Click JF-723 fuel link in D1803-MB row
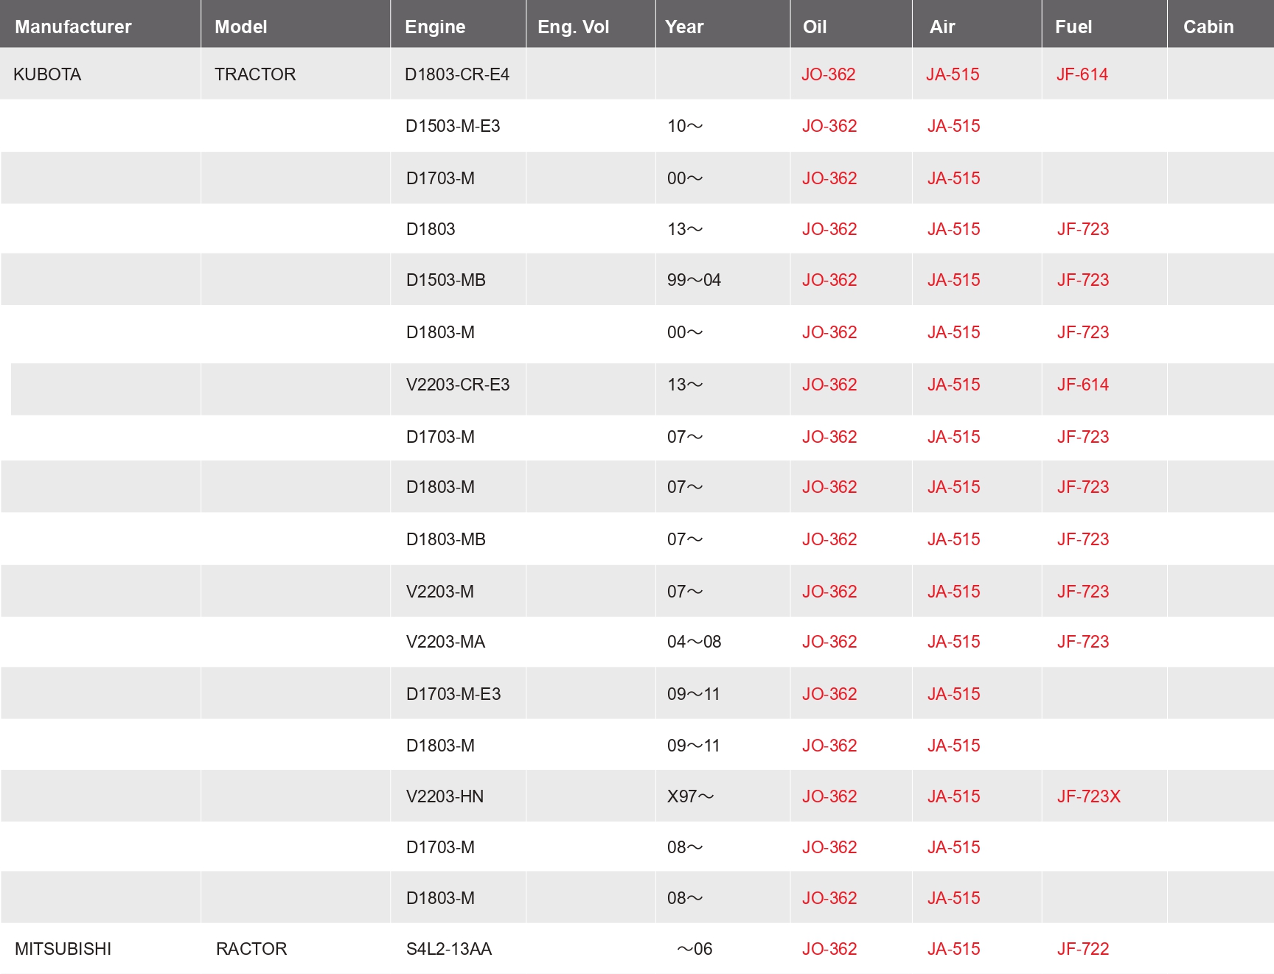The width and height of the screenshot is (1274, 974). 1082,539
